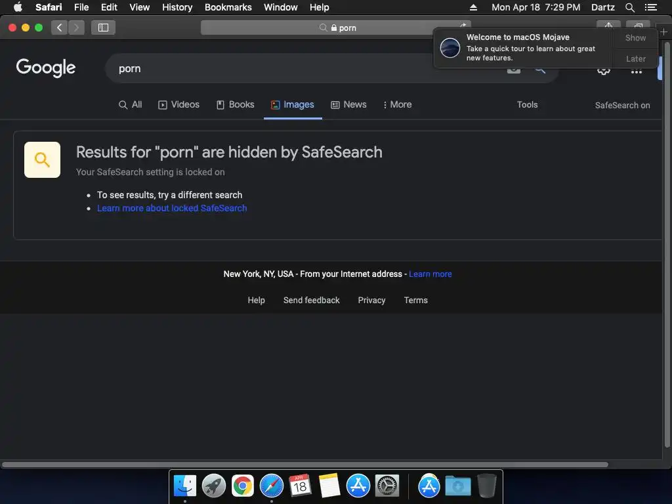This screenshot has height=504, width=672.
Task: Open Google search settings gear
Action: pyautogui.click(x=604, y=71)
